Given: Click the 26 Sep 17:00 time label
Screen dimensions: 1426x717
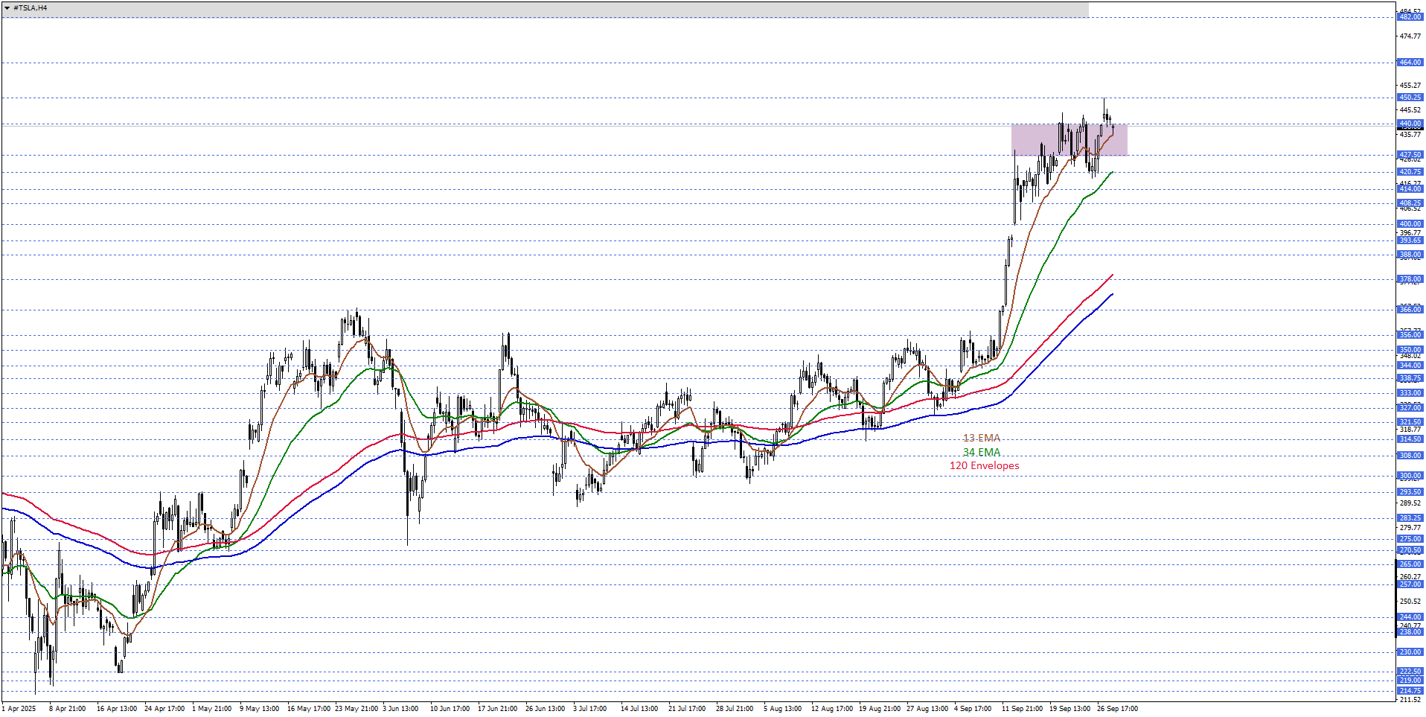Looking at the screenshot, I should tap(1117, 708).
